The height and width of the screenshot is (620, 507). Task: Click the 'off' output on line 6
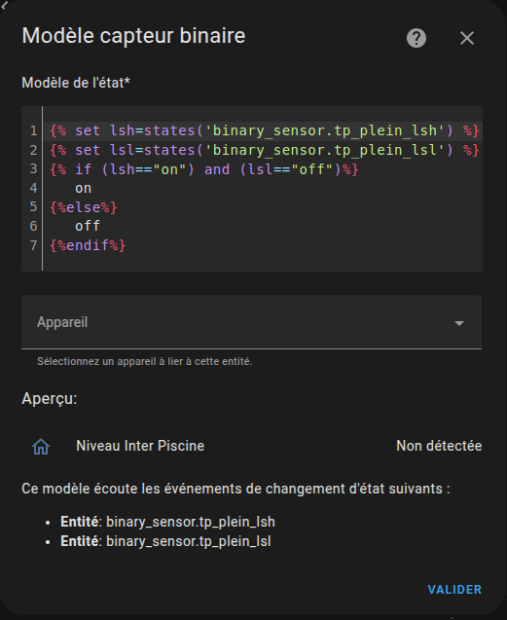pyautogui.click(x=88, y=226)
